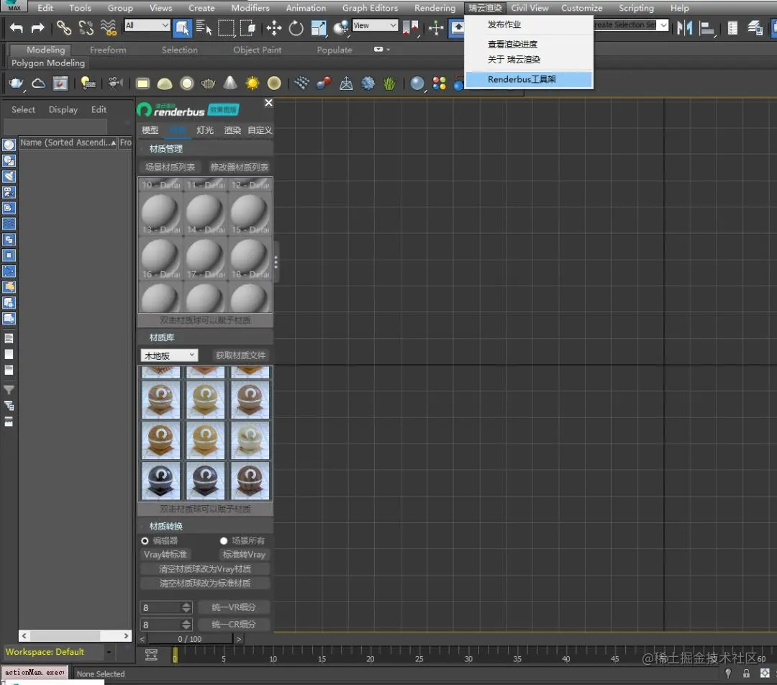Click the frame 20 marker on the timeline
777x685 pixels.
(371, 658)
